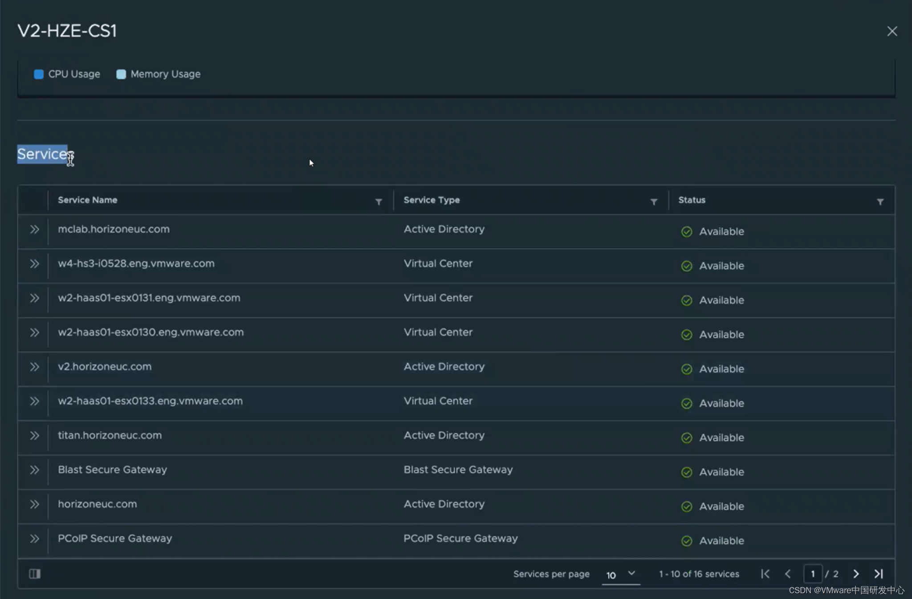The image size is (912, 599).
Task: Select the w2-haas01-esx0131.eng.vmware.com service name
Action: pyautogui.click(x=149, y=298)
